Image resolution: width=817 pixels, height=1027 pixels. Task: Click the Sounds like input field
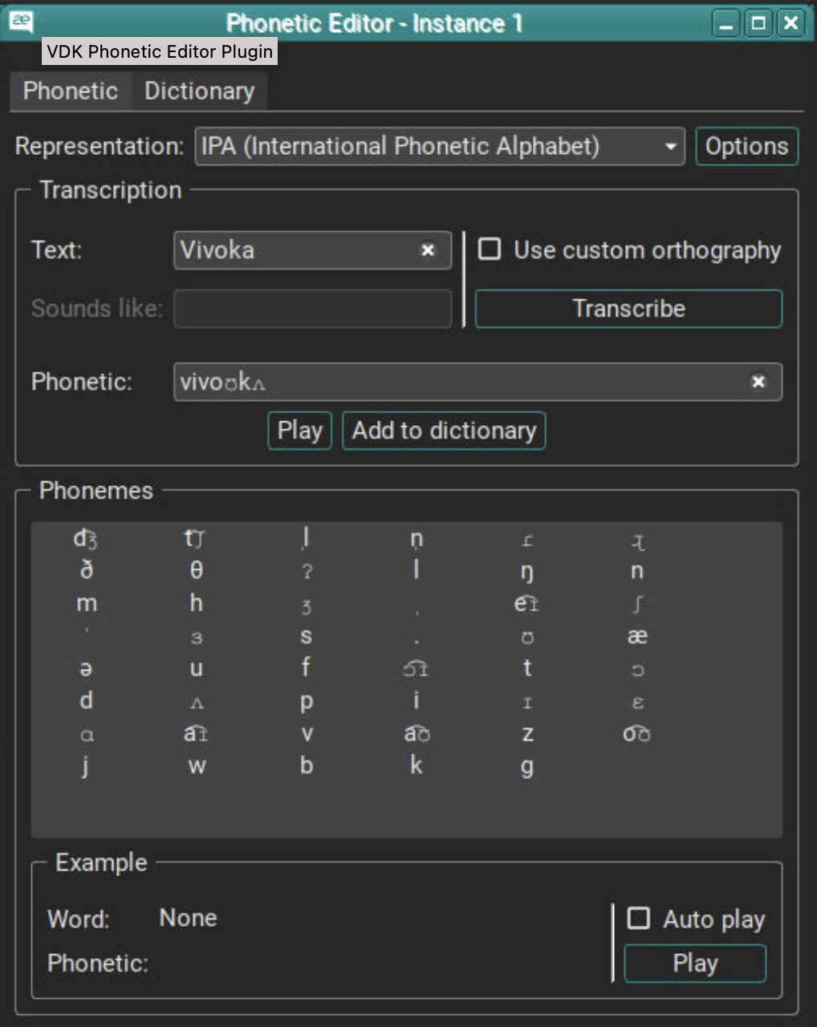tap(312, 309)
